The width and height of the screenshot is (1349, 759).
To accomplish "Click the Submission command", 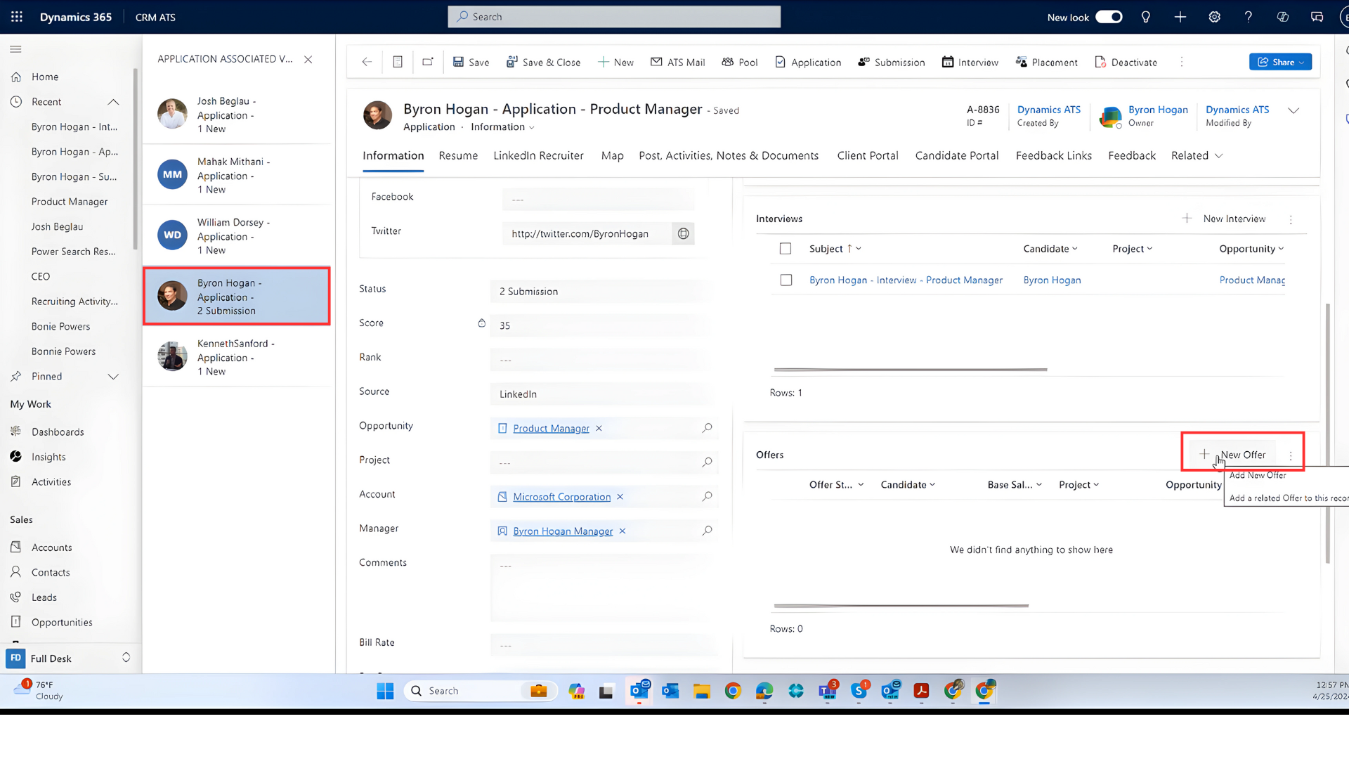I will (x=892, y=62).
